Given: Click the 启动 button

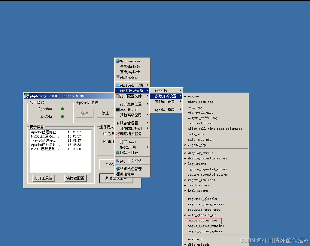Looking at the screenshot, I should click(x=84, y=113).
